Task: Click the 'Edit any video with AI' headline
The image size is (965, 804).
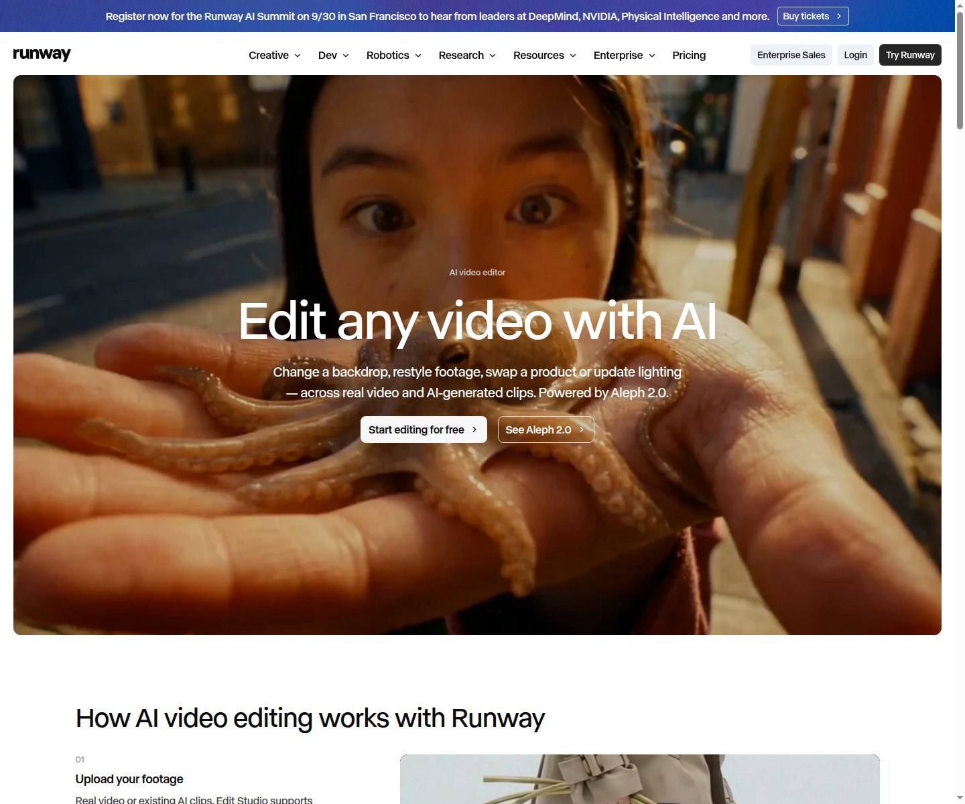Action: pos(478,322)
